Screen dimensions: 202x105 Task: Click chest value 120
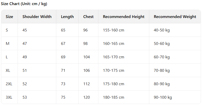pos(86,97)
